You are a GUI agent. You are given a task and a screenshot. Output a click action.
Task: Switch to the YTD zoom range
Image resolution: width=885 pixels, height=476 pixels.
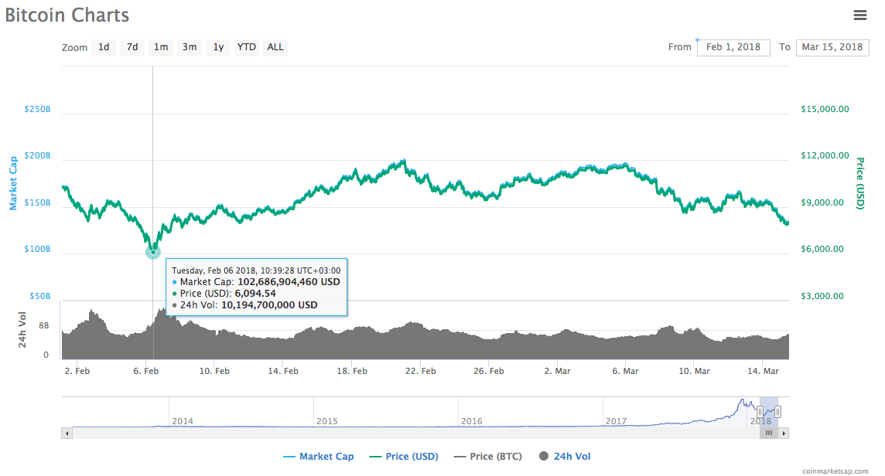pyautogui.click(x=246, y=47)
